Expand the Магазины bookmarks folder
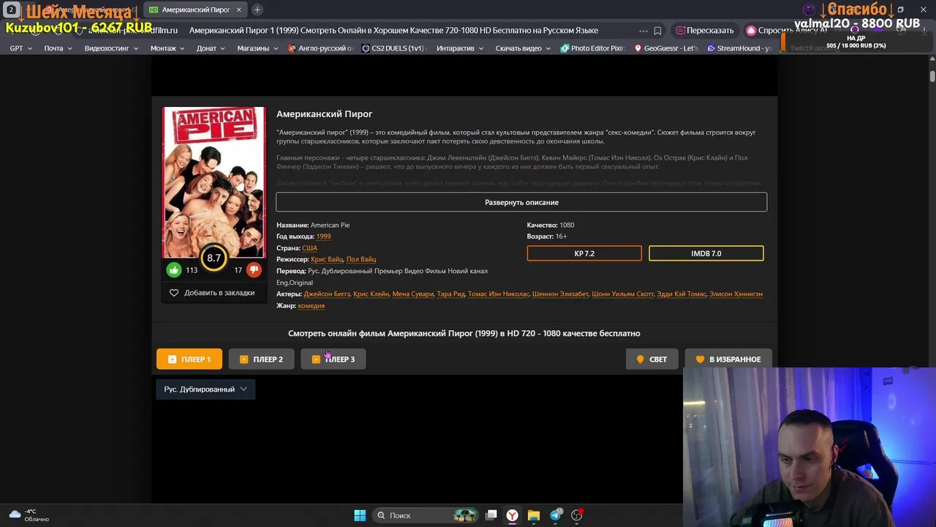Viewport: 936px width, 527px height. [x=257, y=48]
